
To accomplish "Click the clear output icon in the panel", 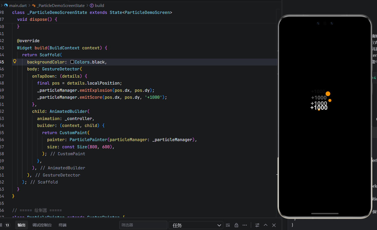I will pyautogui.click(x=228, y=225).
